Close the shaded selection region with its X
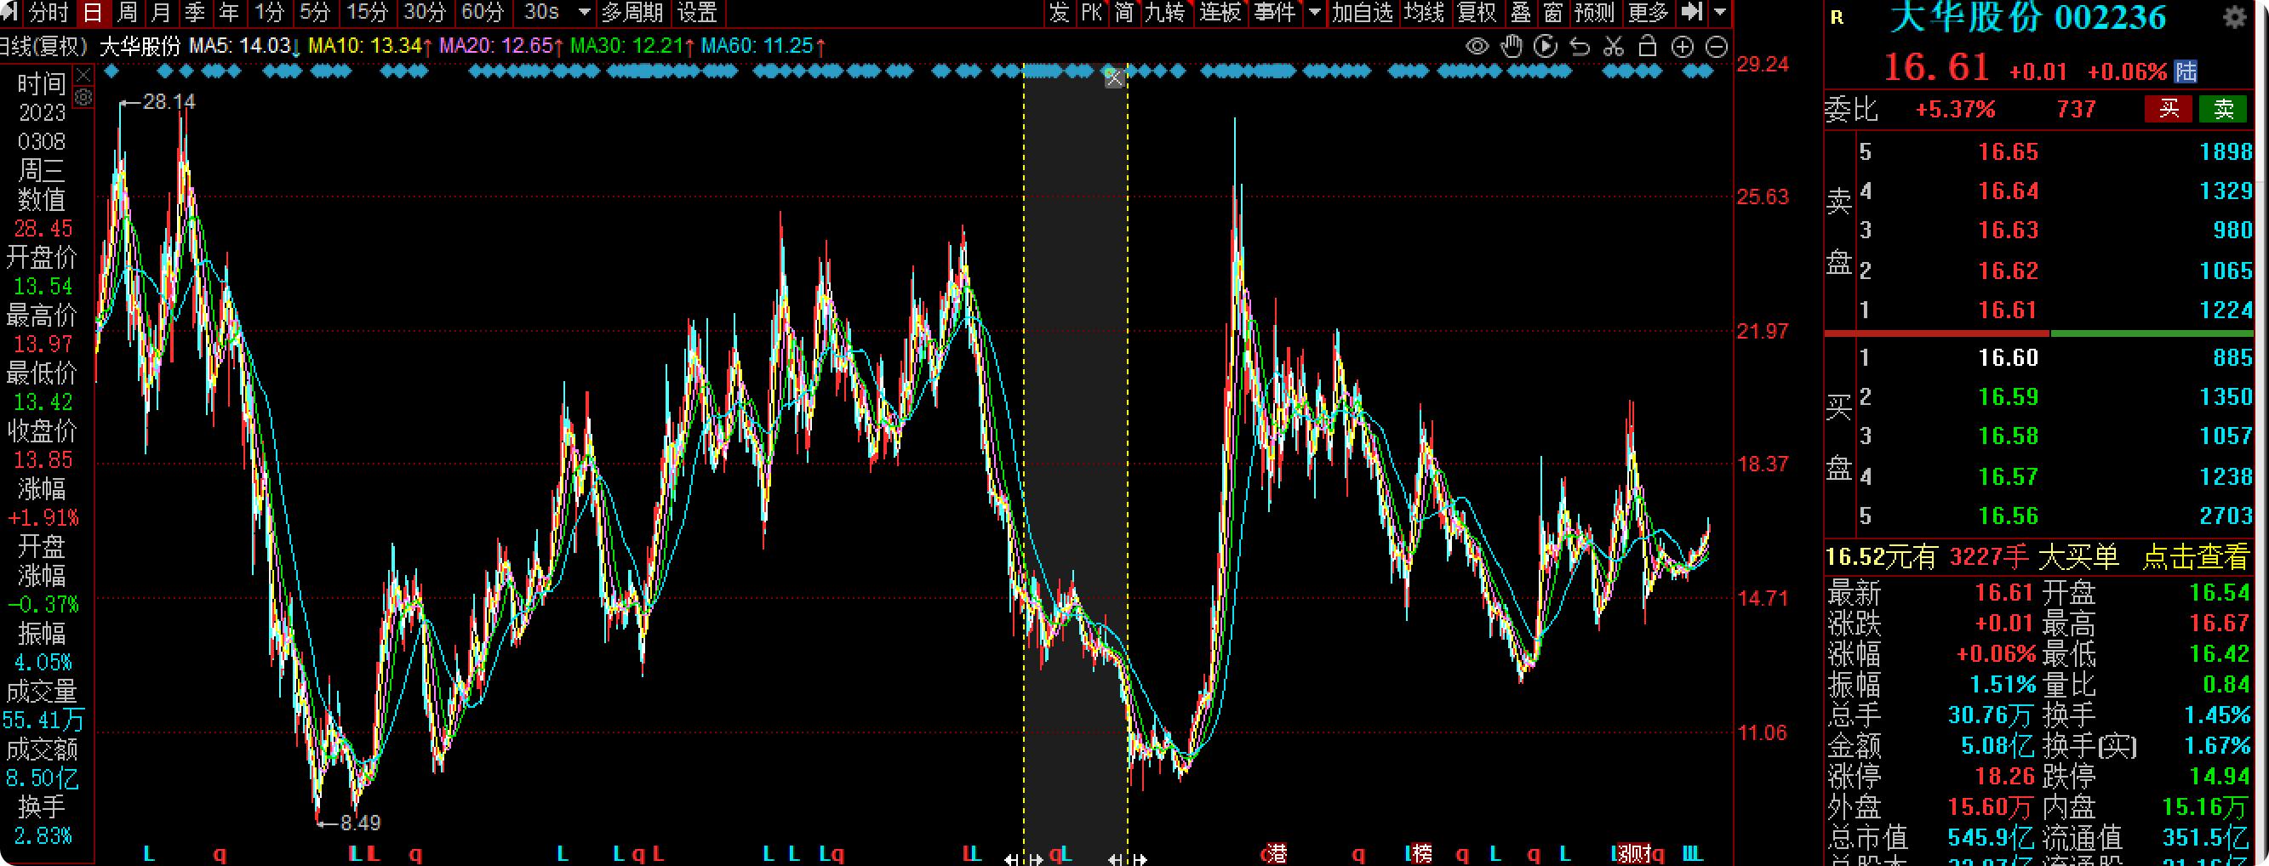This screenshot has width=2269, height=866. click(1114, 78)
